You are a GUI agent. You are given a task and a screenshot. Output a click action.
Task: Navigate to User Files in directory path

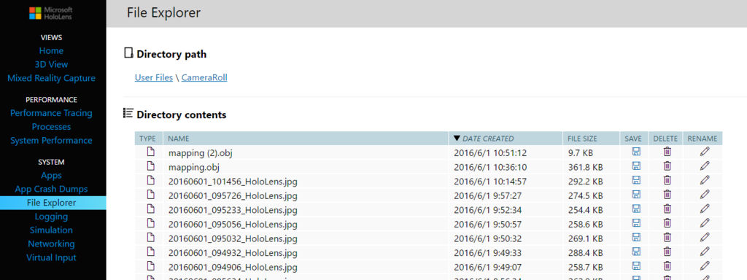(154, 77)
